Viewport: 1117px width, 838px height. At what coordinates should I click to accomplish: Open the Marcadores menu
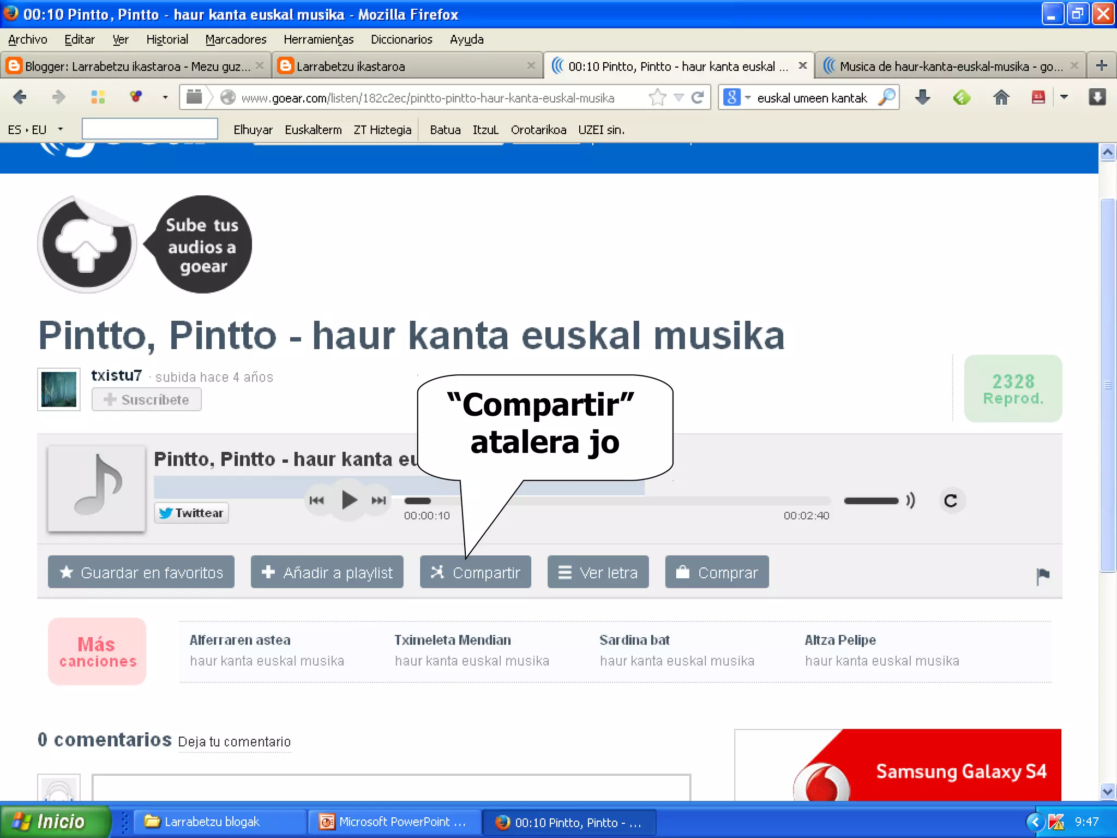coord(236,39)
